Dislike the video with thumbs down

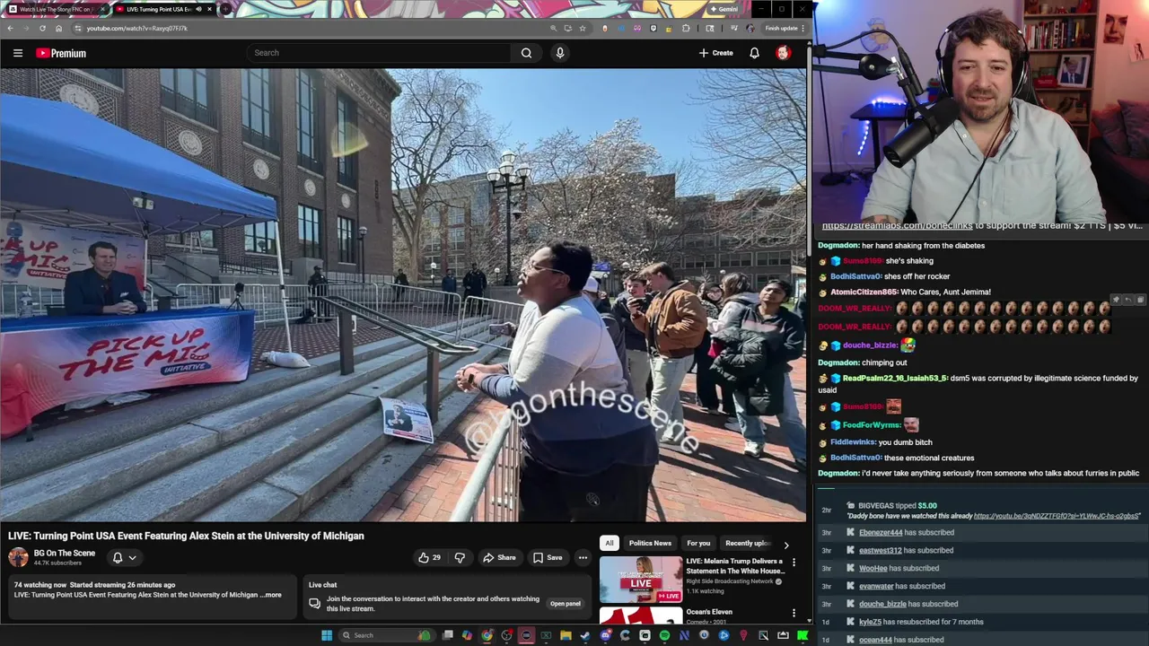click(x=460, y=558)
